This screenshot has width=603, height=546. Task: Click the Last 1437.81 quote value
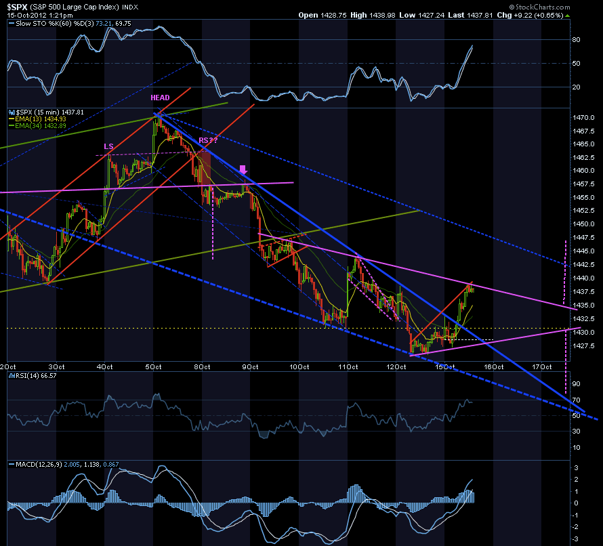point(471,16)
